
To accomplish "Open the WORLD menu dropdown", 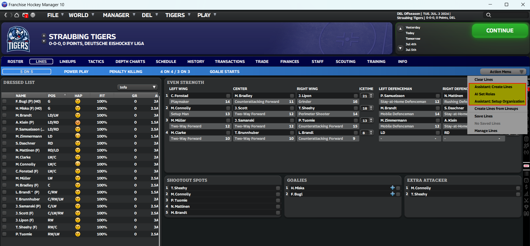I will [81, 15].
